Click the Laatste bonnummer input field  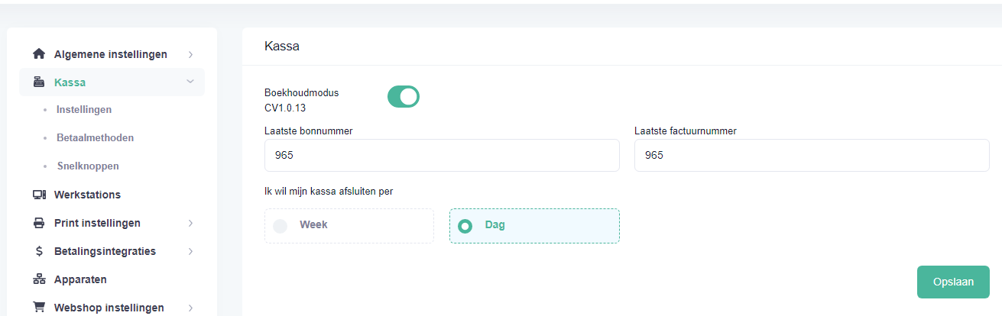(x=442, y=155)
